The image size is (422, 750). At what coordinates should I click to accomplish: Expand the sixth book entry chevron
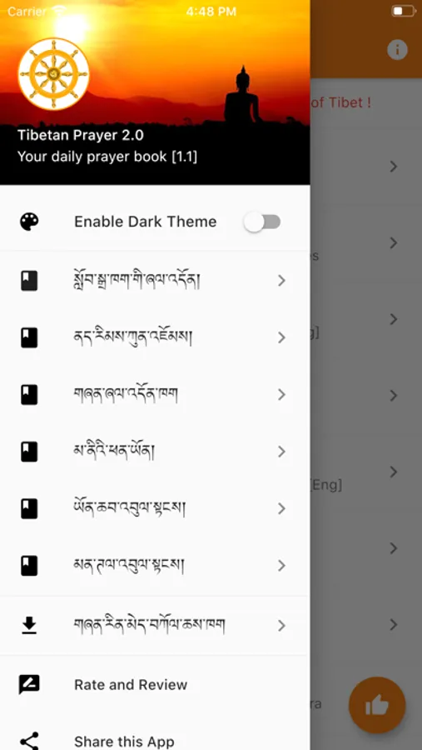[281, 565]
